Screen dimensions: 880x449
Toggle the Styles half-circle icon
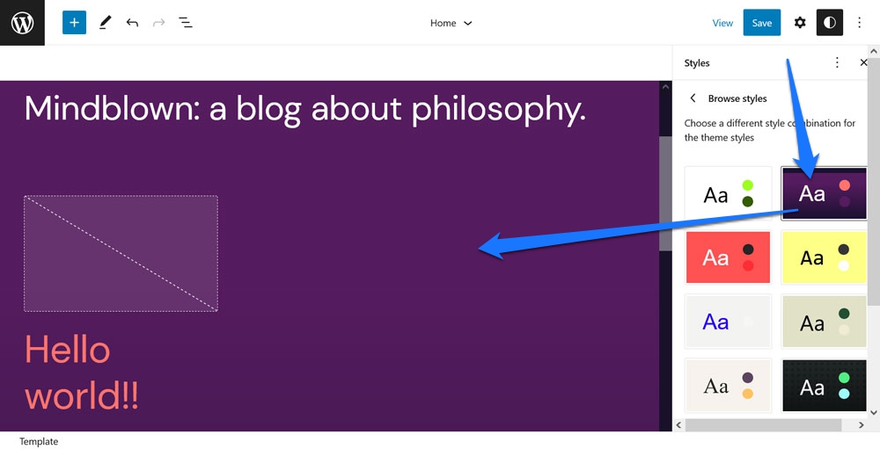click(x=830, y=23)
